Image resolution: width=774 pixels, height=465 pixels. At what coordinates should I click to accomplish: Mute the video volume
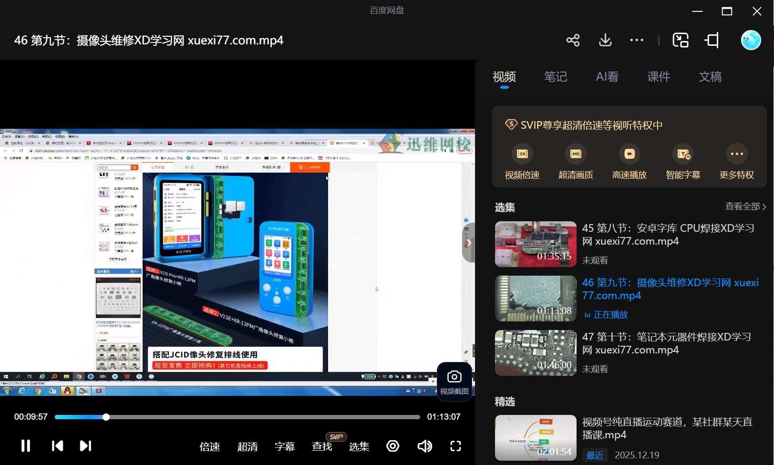pos(424,446)
